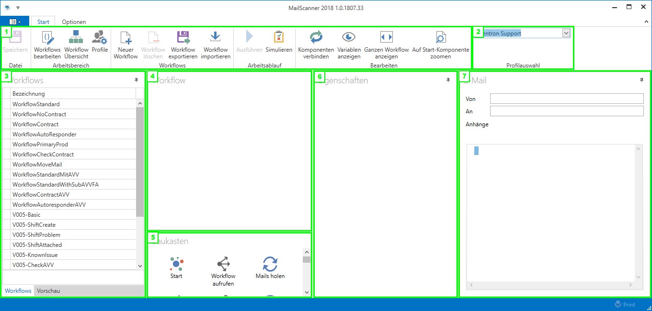The width and height of the screenshot is (652, 311).
Task: Create a Neuer Workflow
Action: tap(126, 37)
